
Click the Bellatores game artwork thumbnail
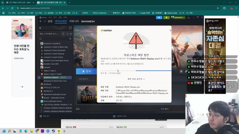pos(87,95)
